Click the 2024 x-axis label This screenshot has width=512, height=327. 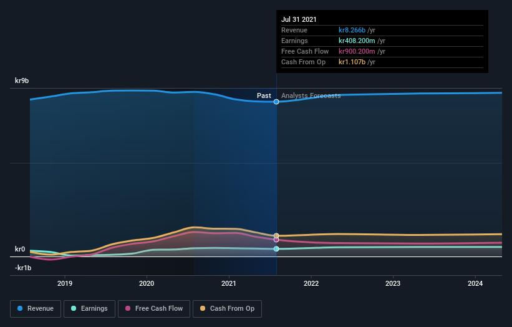point(475,283)
